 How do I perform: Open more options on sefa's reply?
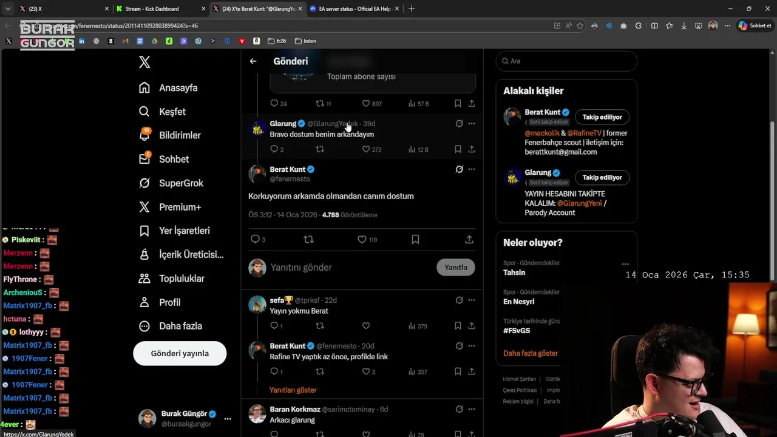point(472,300)
